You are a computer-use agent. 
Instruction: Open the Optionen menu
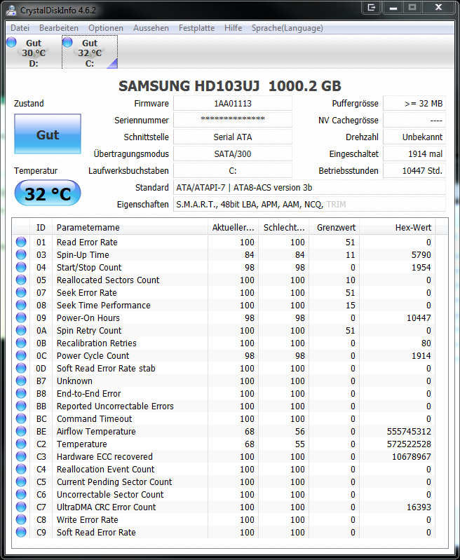(x=106, y=28)
